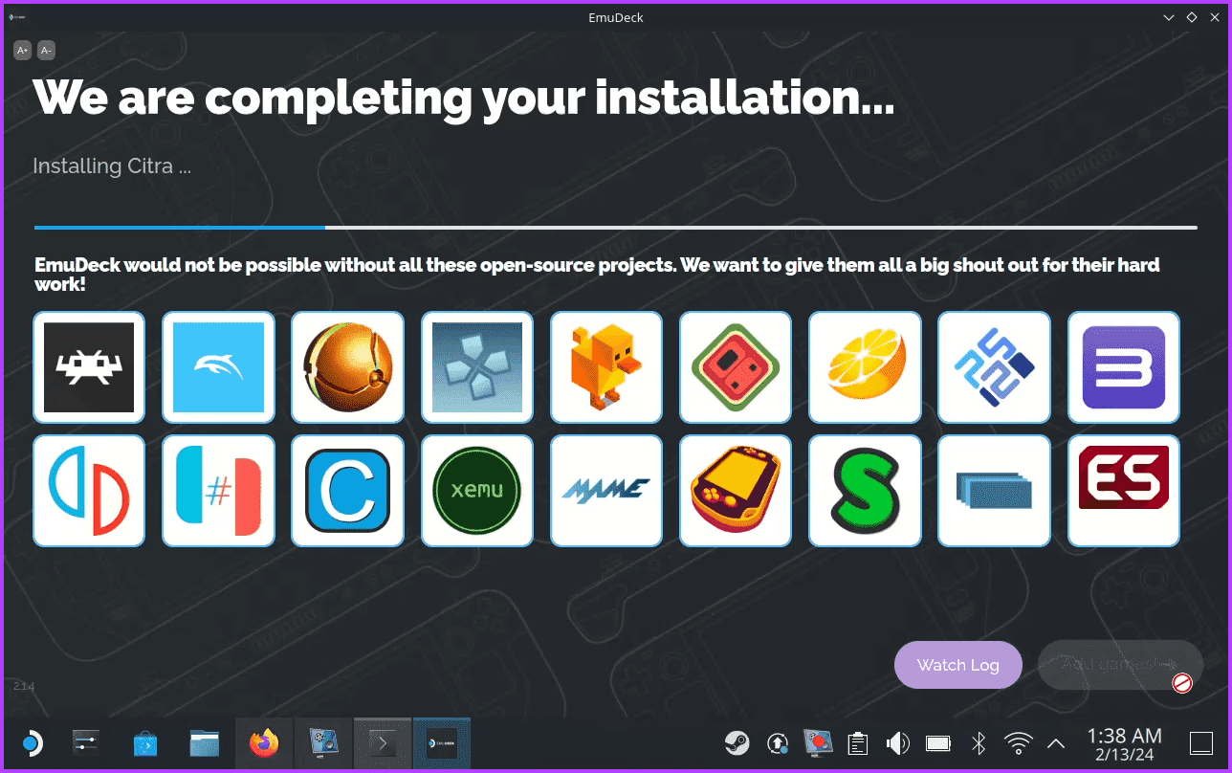Select the MAME logo icon
Image resolution: width=1232 pixels, height=773 pixels.
[x=606, y=491]
